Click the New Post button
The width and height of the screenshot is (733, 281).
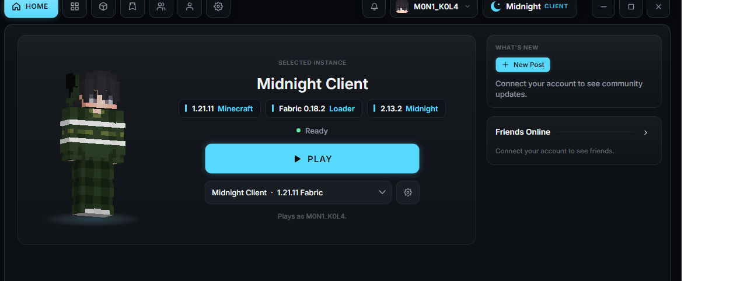point(523,65)
